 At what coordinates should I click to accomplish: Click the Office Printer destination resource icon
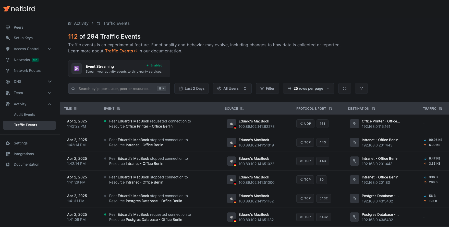pos(354,124)
